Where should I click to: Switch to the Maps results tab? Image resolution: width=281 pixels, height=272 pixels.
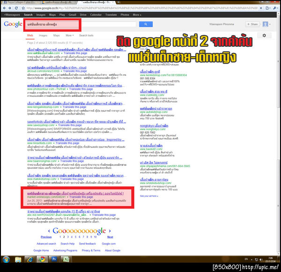pyautogui.click(x=56, y=36)
